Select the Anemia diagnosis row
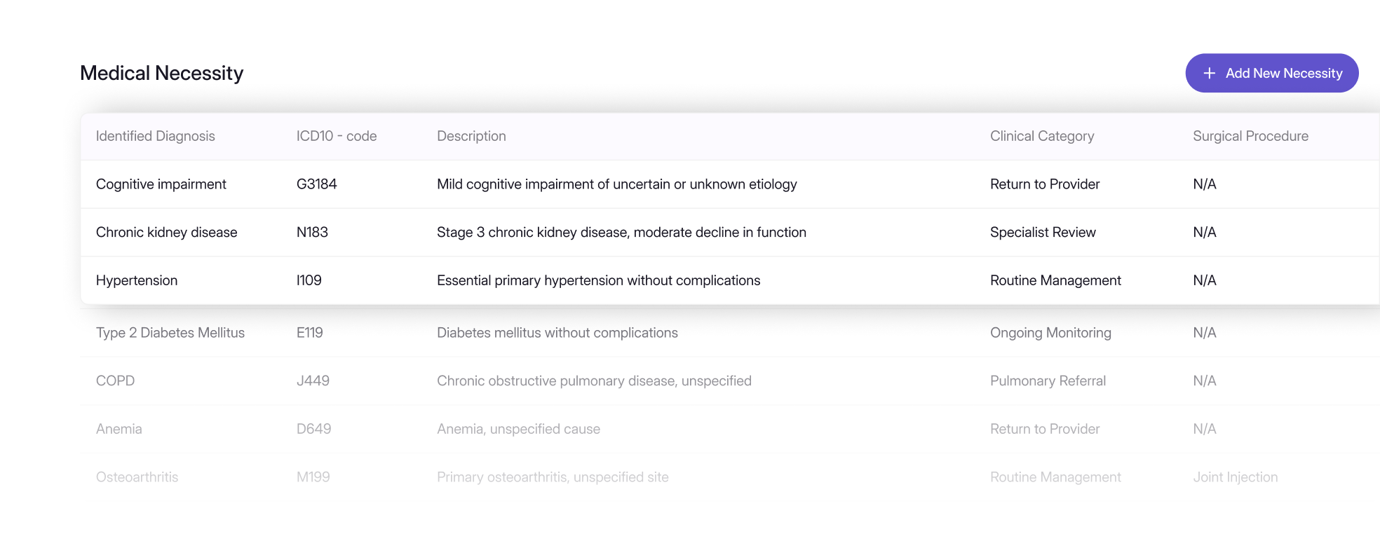The image size is (1380, 555). (x=730, y=429)
